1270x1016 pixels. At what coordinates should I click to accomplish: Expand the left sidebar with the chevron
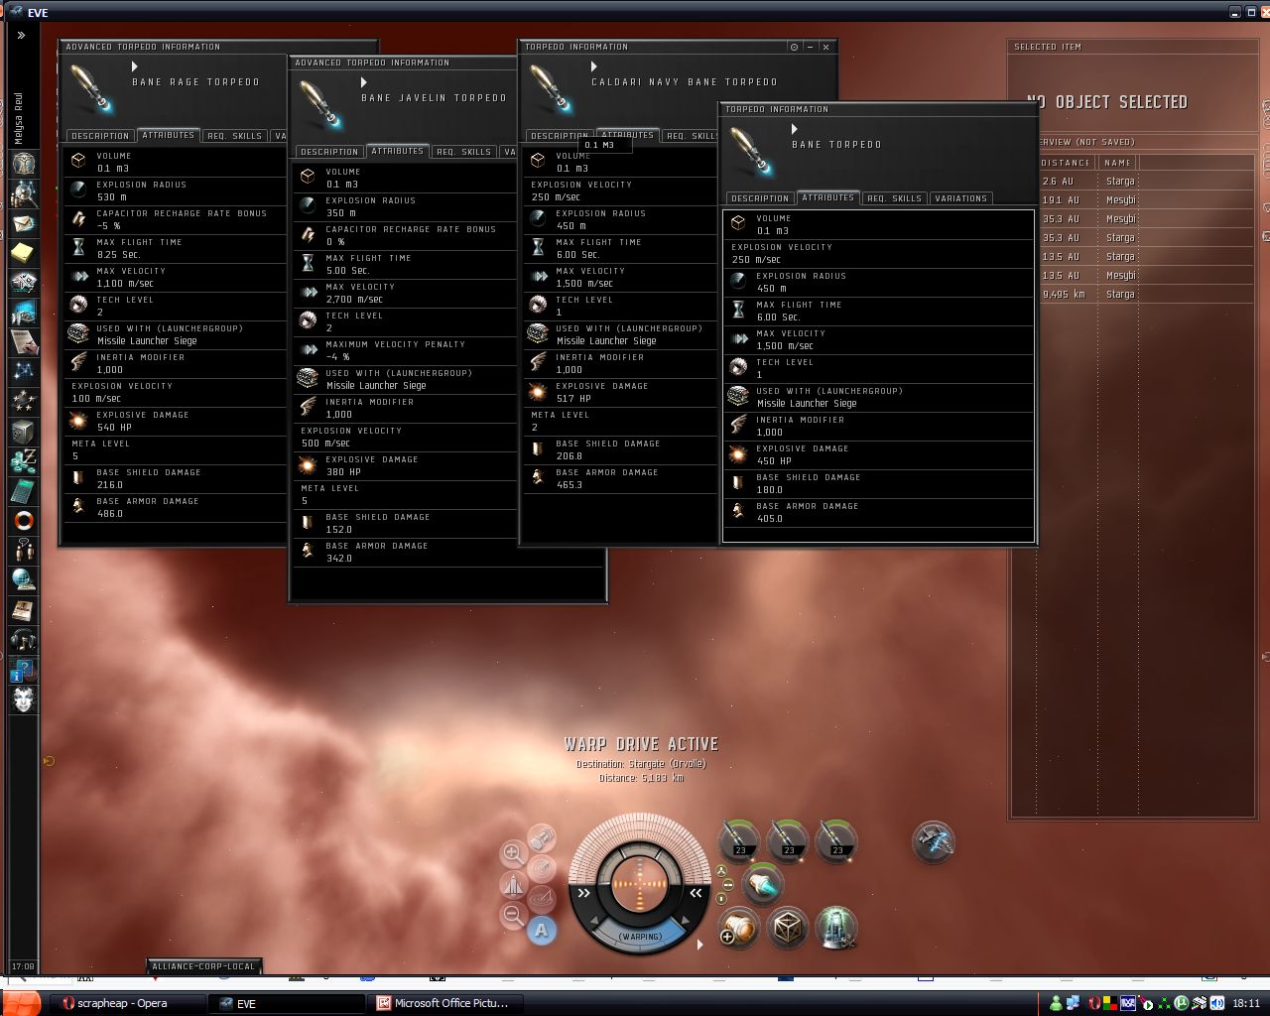(21, 35)
